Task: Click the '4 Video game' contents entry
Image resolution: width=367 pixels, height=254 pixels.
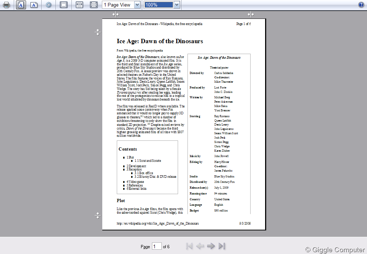Action: pos(135,182)
